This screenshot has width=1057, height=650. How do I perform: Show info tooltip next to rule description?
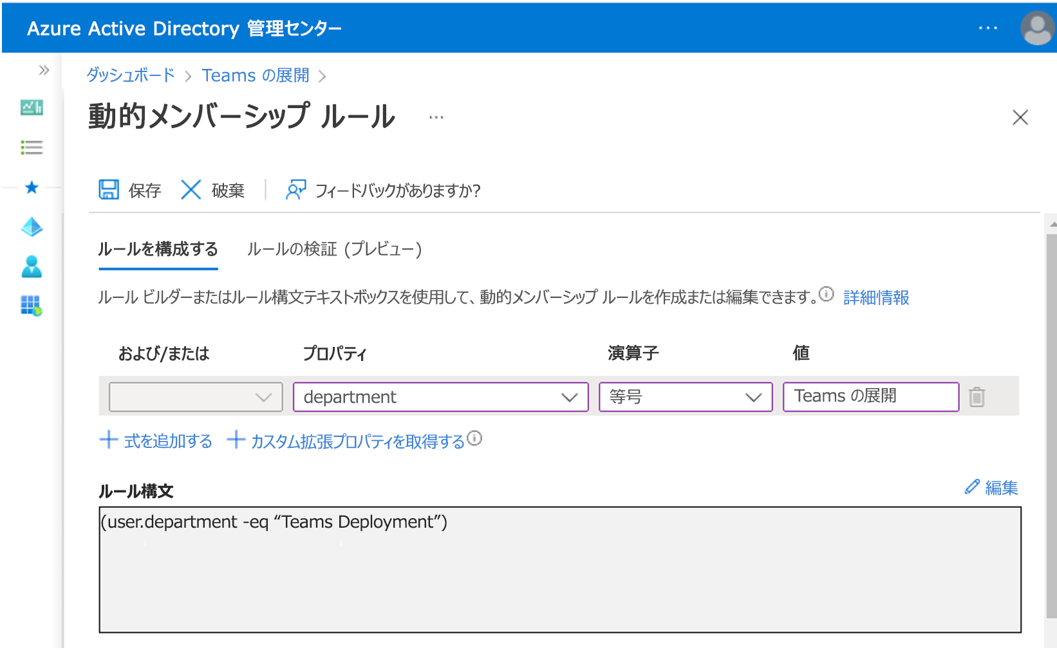pos(827,294)
